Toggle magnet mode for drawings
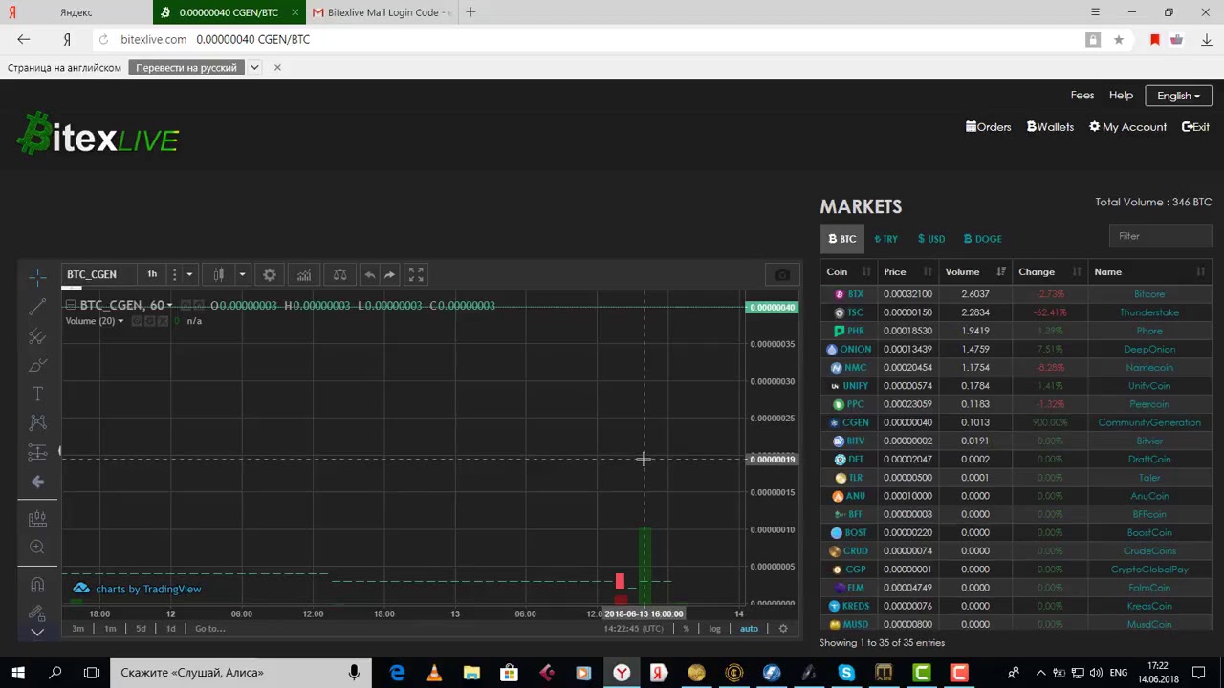1224x688 pixels. (37, 584)
